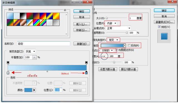178x103 pixels.
Task: Click the 平滑度 value field
Action: click(x=28, y=57)
